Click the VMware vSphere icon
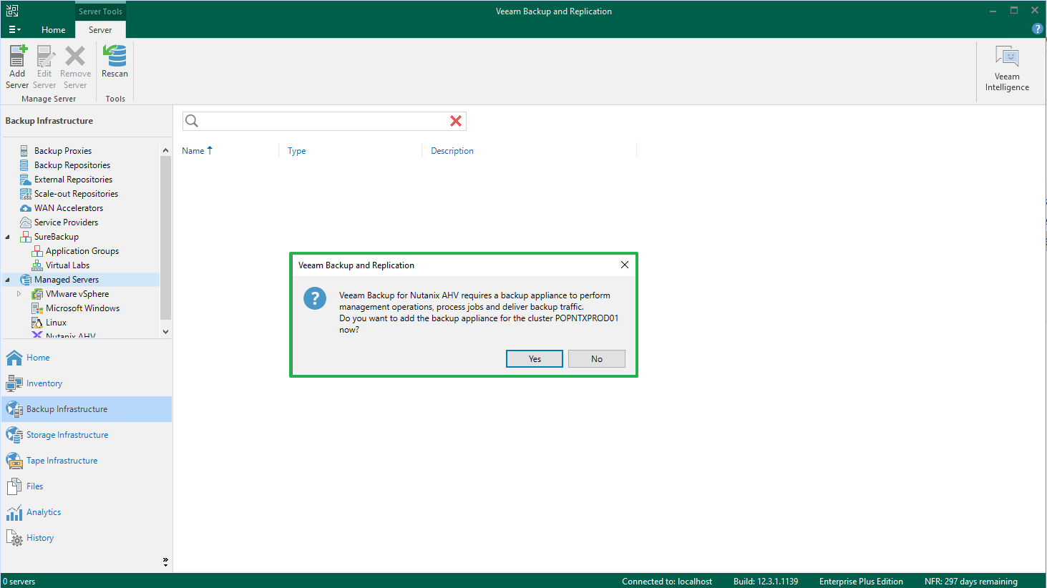This screenshot has height=588, width=1047. click(x=37, y=294)
